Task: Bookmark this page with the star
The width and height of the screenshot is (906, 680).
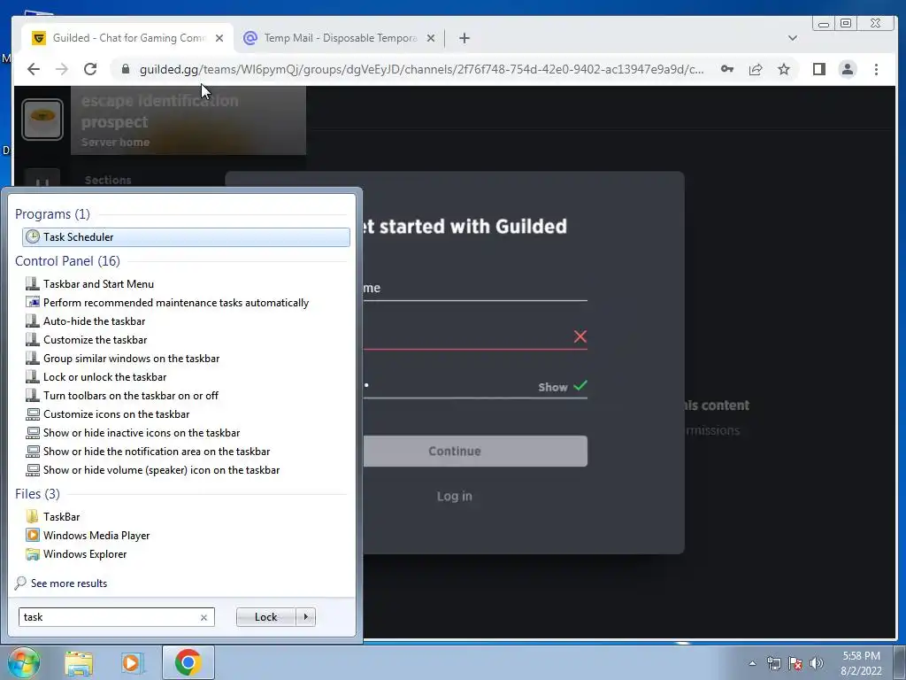Action: pos(784,69)
